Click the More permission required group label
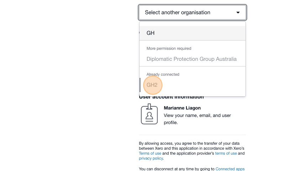The height and width of the screenshot is (171, 306). pyautogui.click(x=169, y=48)
